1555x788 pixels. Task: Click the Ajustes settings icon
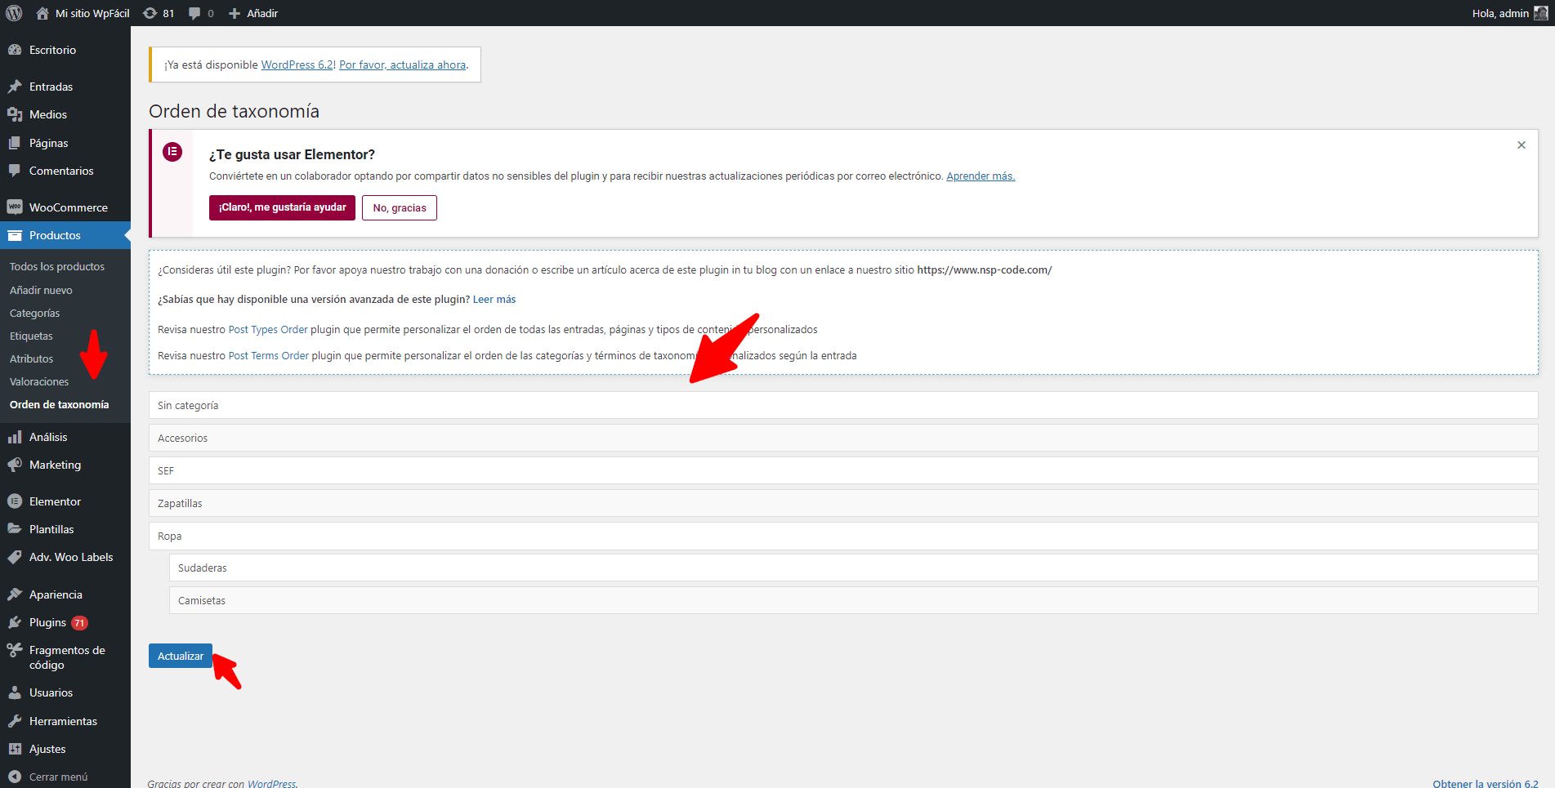15,749
